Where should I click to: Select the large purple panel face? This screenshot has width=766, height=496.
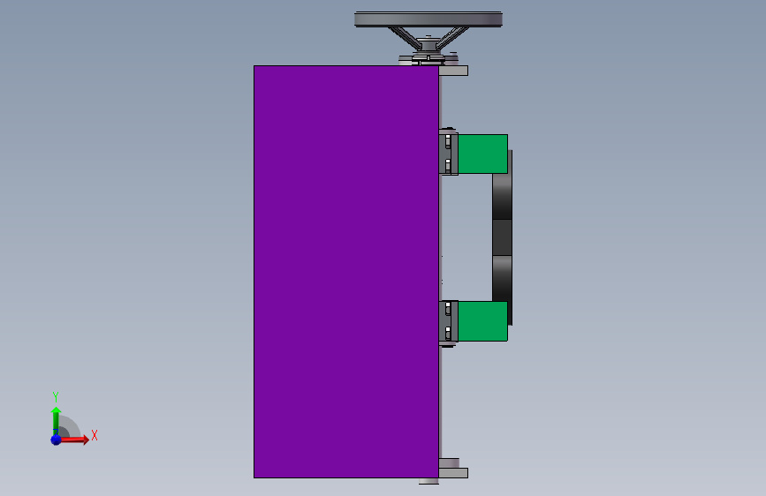point(345,272)
